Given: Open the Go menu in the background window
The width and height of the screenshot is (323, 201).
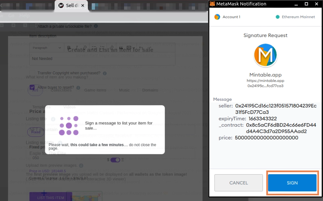Looking at the screenshot, I should [x=11, y=15].
